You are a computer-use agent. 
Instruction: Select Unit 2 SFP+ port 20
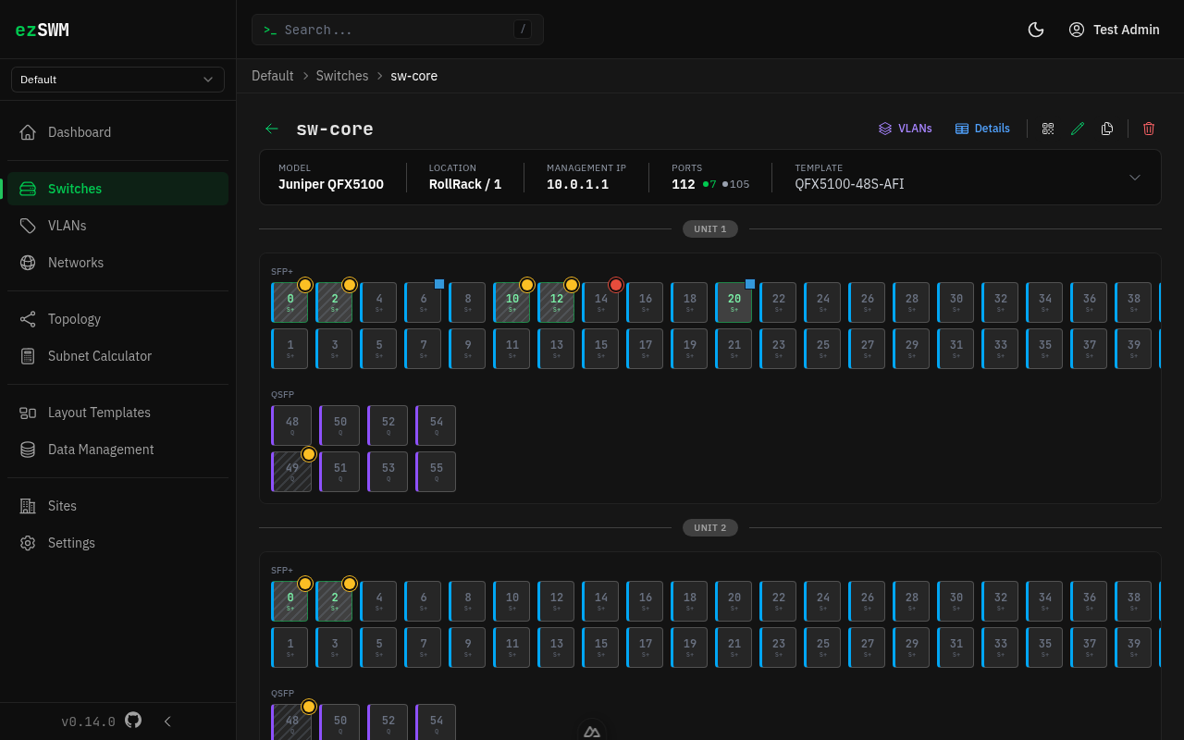pos(734,601)
